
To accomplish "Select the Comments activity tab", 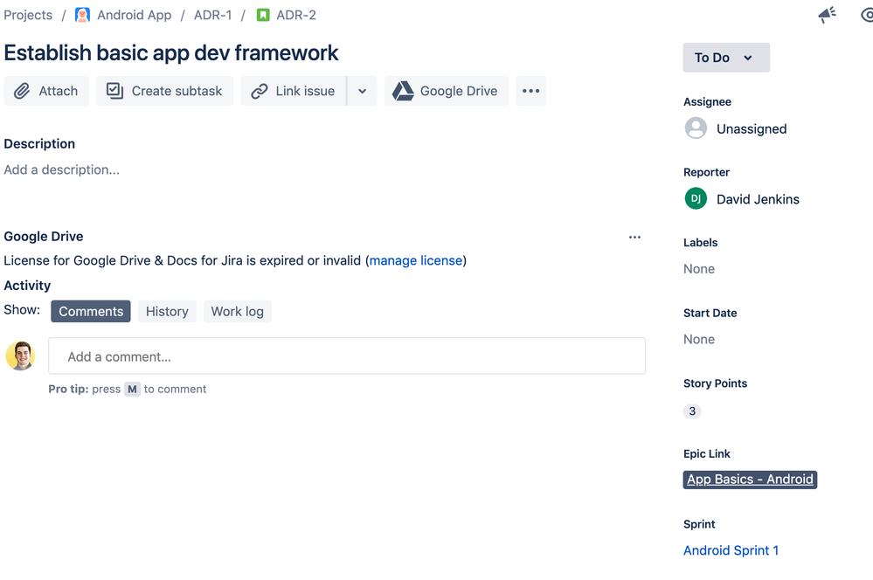I will tap(91, 311).
